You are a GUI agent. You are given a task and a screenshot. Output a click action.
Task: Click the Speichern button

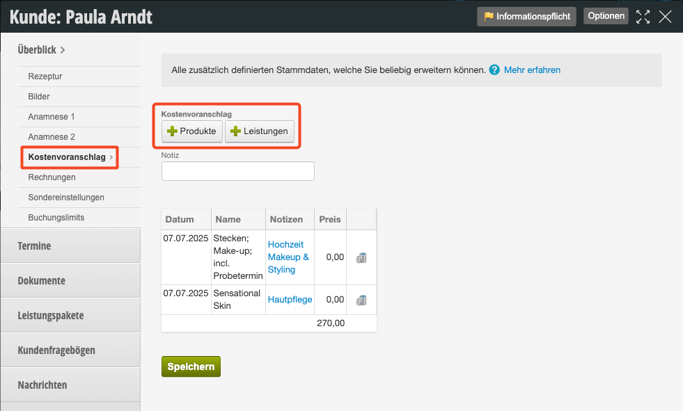(x=191, y=366)
